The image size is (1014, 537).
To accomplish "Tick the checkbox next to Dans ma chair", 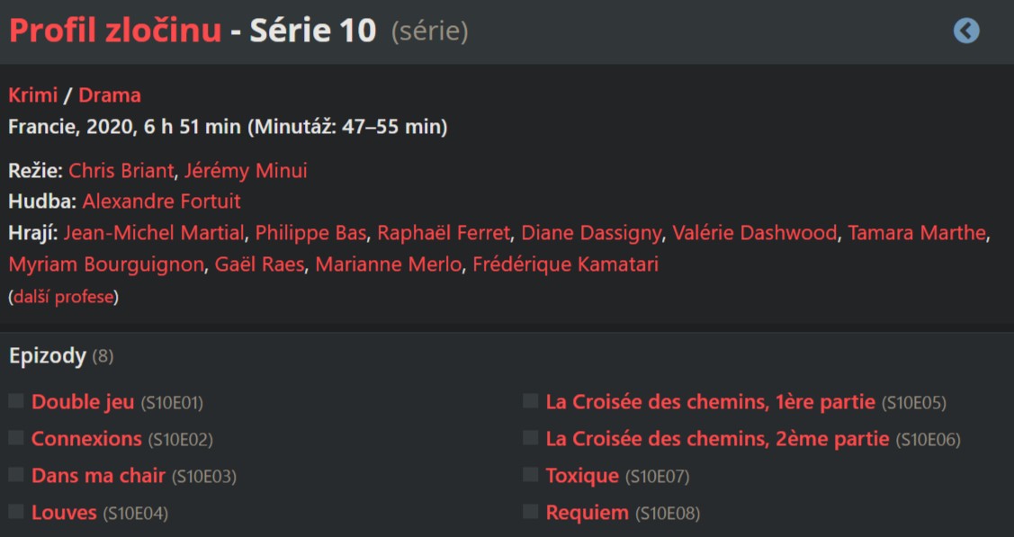I will [x=16, y=475].
